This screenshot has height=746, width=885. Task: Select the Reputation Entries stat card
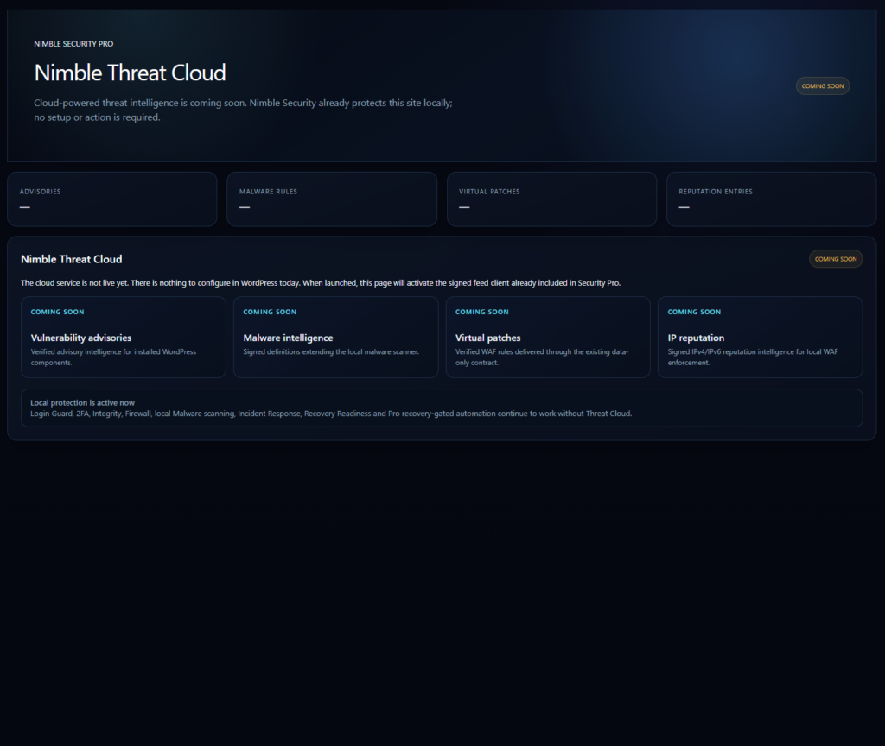tap(771, 199)
